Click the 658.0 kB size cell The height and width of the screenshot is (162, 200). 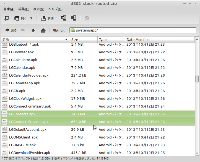click(79, 122)
